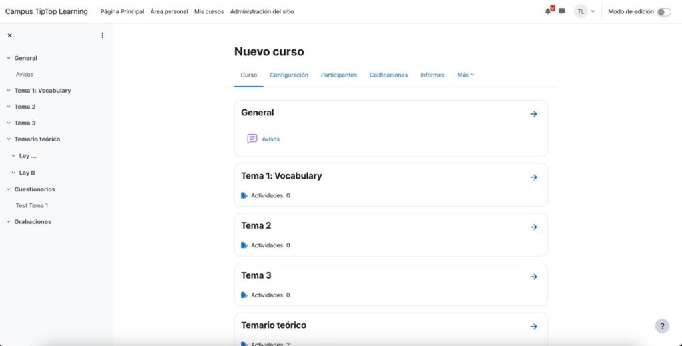
Task: Go to Mis cursos in the top navigation
Action: [209, 12]
